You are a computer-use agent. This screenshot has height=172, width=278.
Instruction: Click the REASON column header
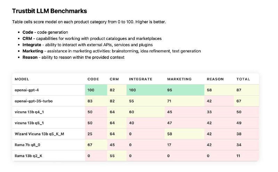pos(215,79)
